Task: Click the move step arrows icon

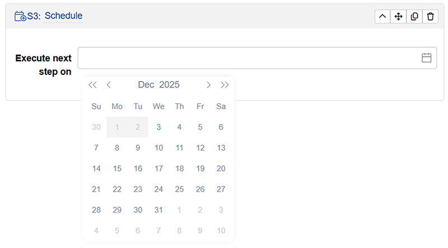Action: click(398, 16)
